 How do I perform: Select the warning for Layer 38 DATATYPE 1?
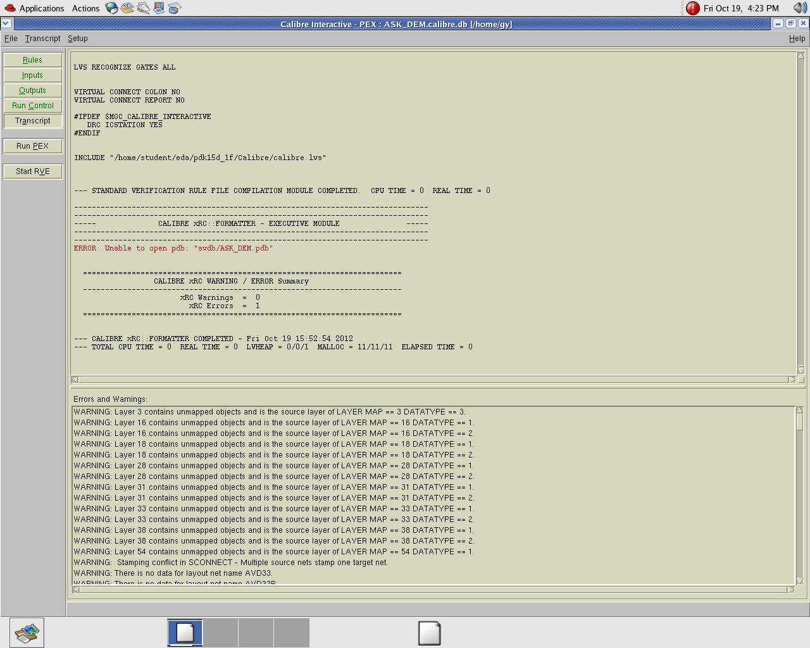pyautogui.click(x=274, y=530)
